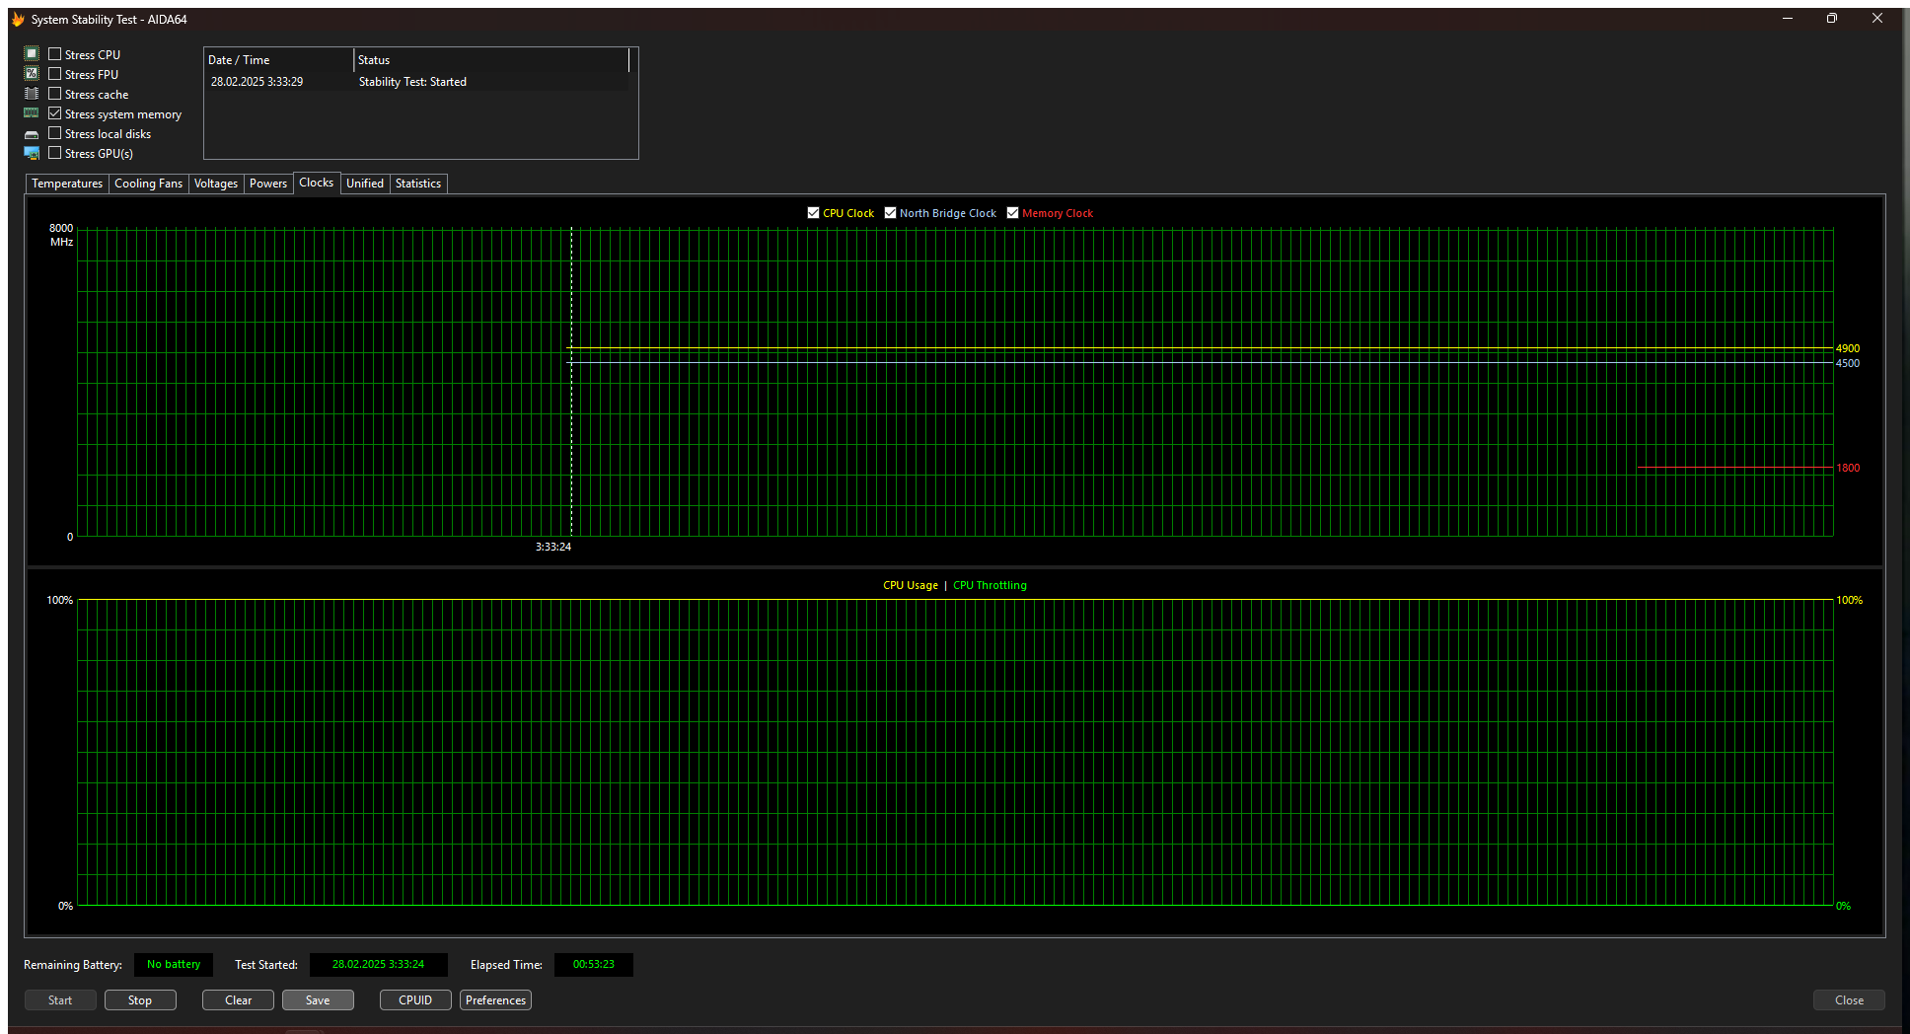Uncheck Stress system memory
The image size is (1910, 1034).
(x=55, y=113)
